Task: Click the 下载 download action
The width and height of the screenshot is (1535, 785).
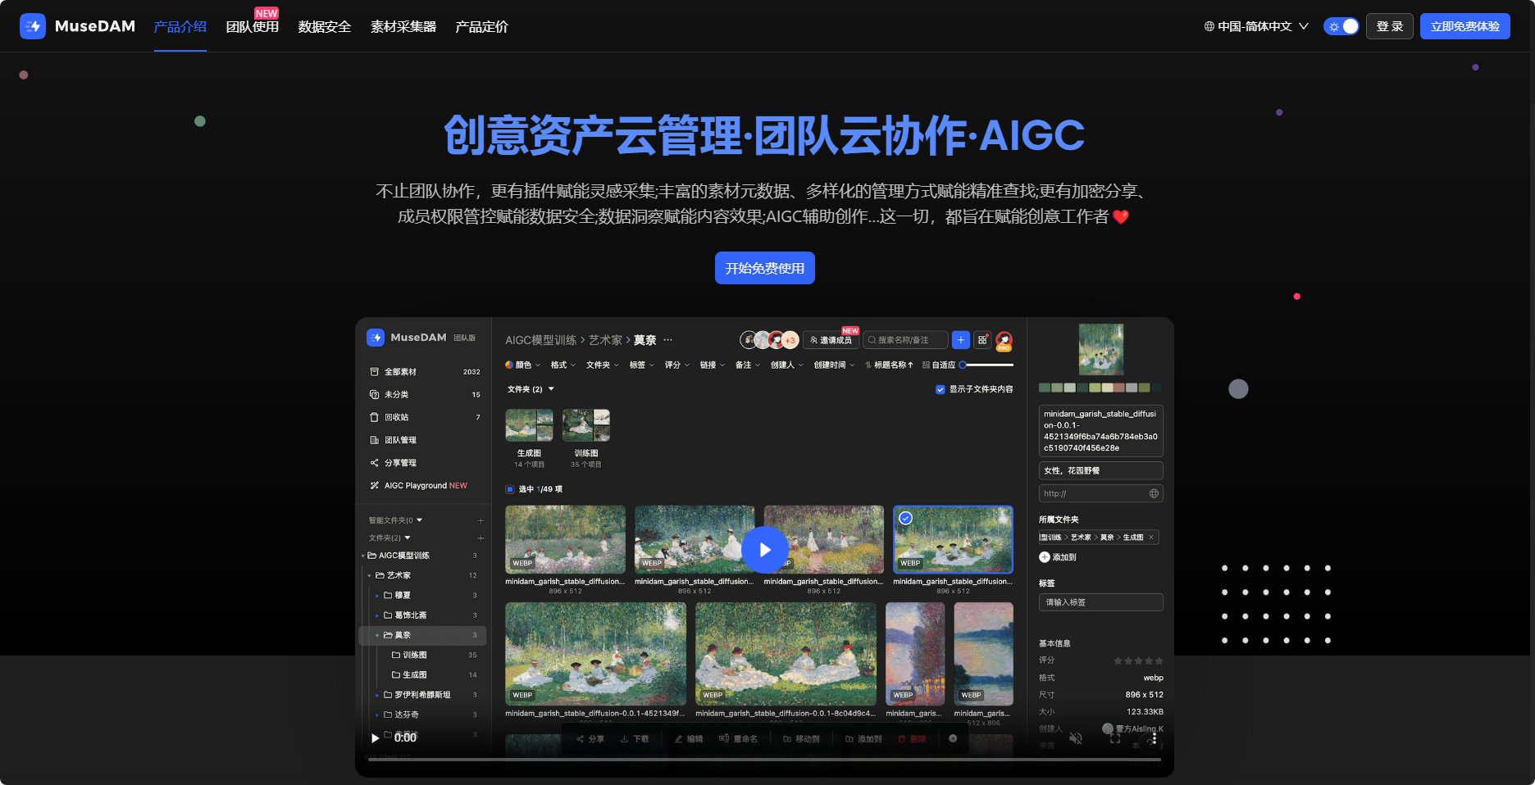Action: (635, 739)
